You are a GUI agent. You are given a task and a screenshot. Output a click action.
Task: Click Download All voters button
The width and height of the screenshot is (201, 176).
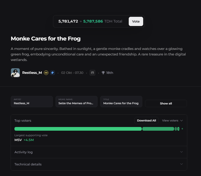147,121
